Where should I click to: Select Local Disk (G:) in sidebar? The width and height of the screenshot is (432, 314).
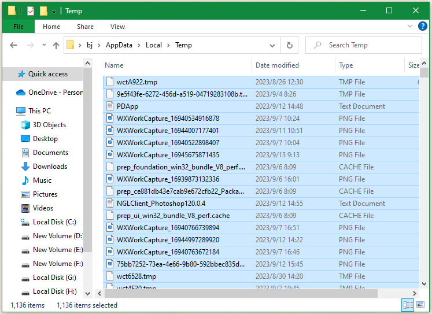click(49, 278)
